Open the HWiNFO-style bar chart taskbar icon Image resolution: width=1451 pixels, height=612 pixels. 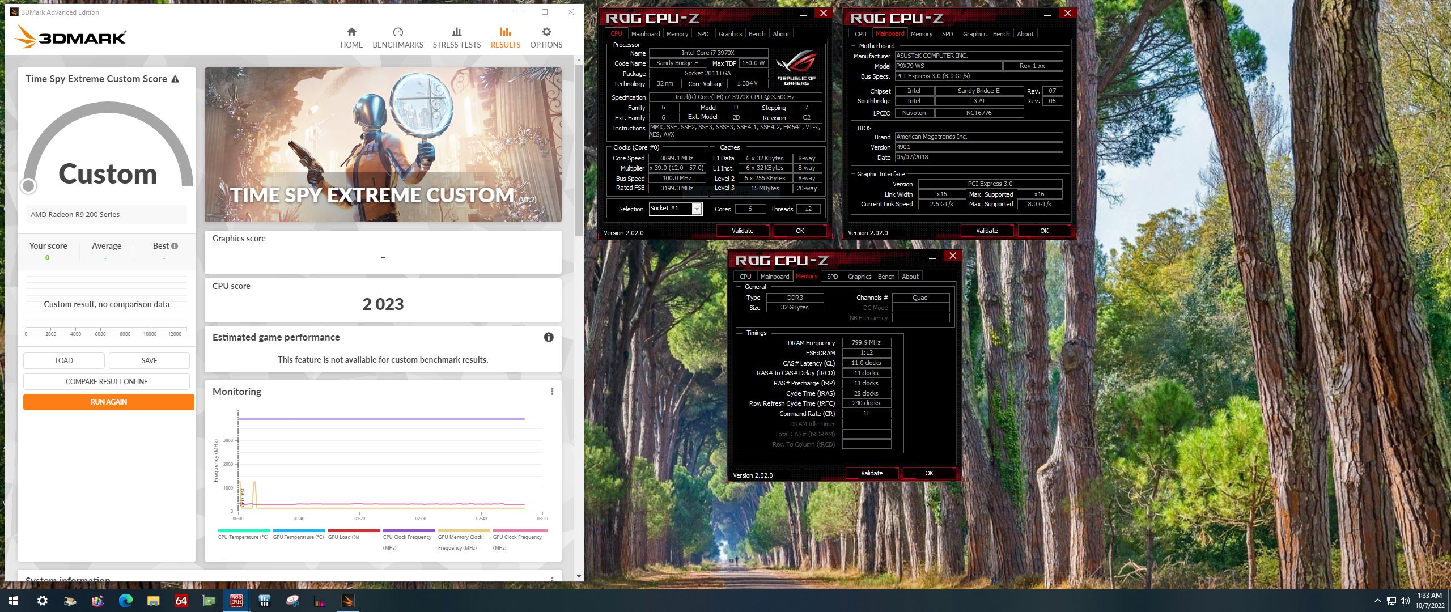[x=265, y=601]
